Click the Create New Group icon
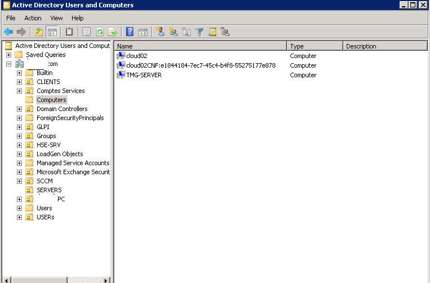The height and width of the screenshot is (283, 430). pyautogui.click(x=173, y=32)
